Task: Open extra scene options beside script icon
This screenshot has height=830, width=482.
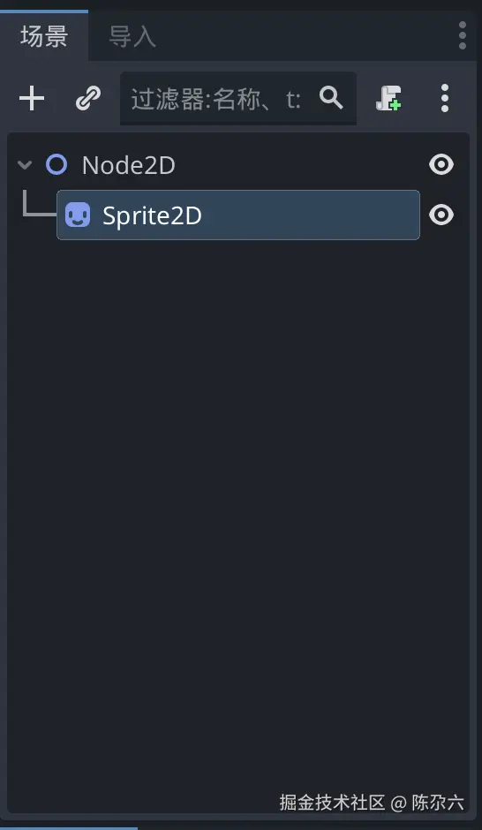Action: 445,99
